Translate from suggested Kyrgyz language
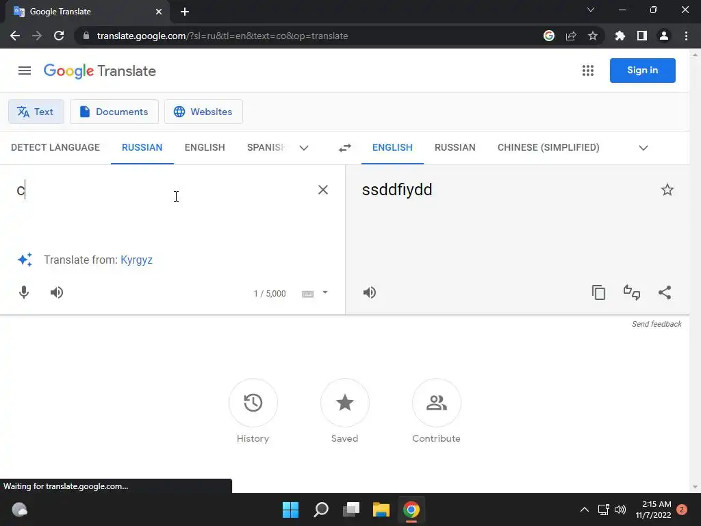 click(136, 260)
